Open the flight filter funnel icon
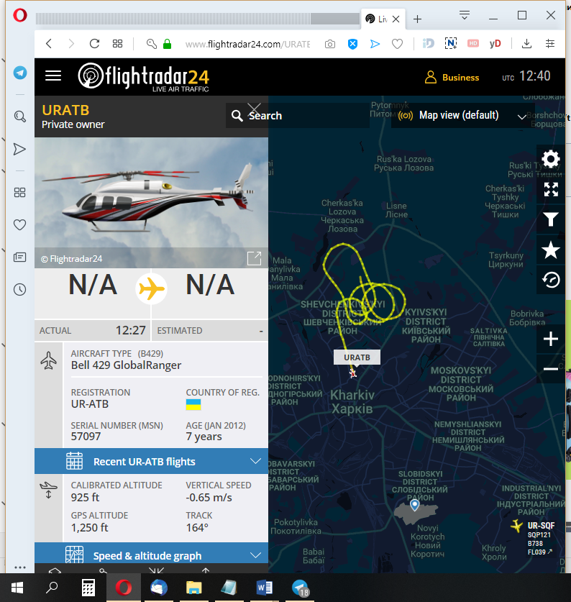The width and height of the screenshot is (571, 602). [x=551, y=219]
